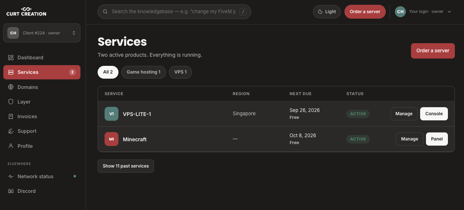The width and height of the screenshot is (464, 210).
Task: Click the Network status pulse icon
Action: [x=11, y=176]
